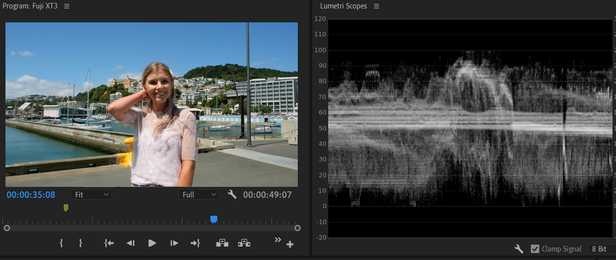Uncheck the Clamp Signal checkbox
Image resolution: width=616 pixels, height=260 pixels.
pos(535,249)
